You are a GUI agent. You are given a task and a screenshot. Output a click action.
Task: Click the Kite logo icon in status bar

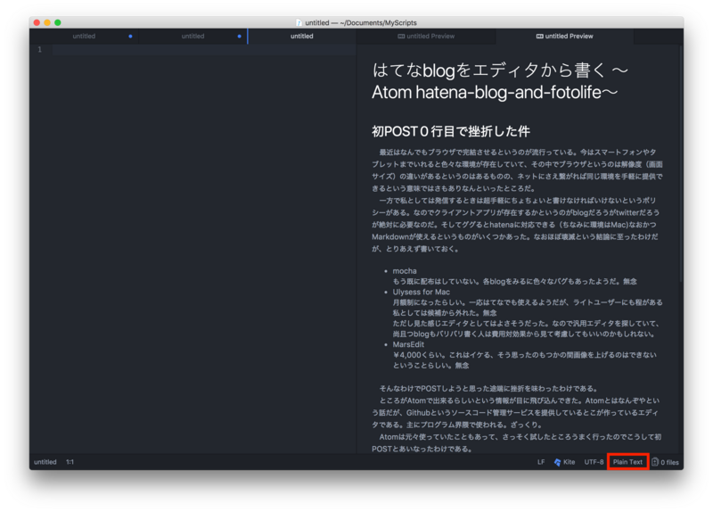click(557, 462)
